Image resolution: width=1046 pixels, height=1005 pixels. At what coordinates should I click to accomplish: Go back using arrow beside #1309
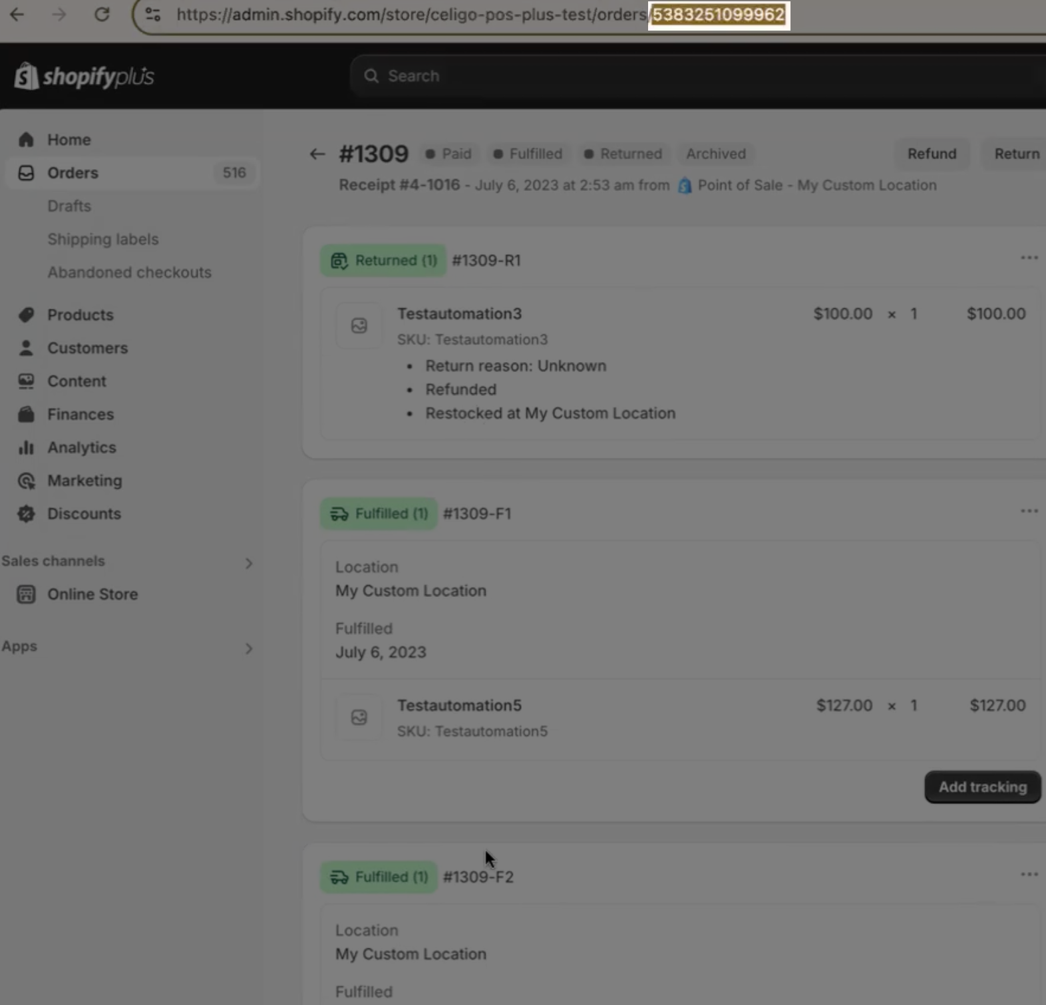(x=317, y=154)
